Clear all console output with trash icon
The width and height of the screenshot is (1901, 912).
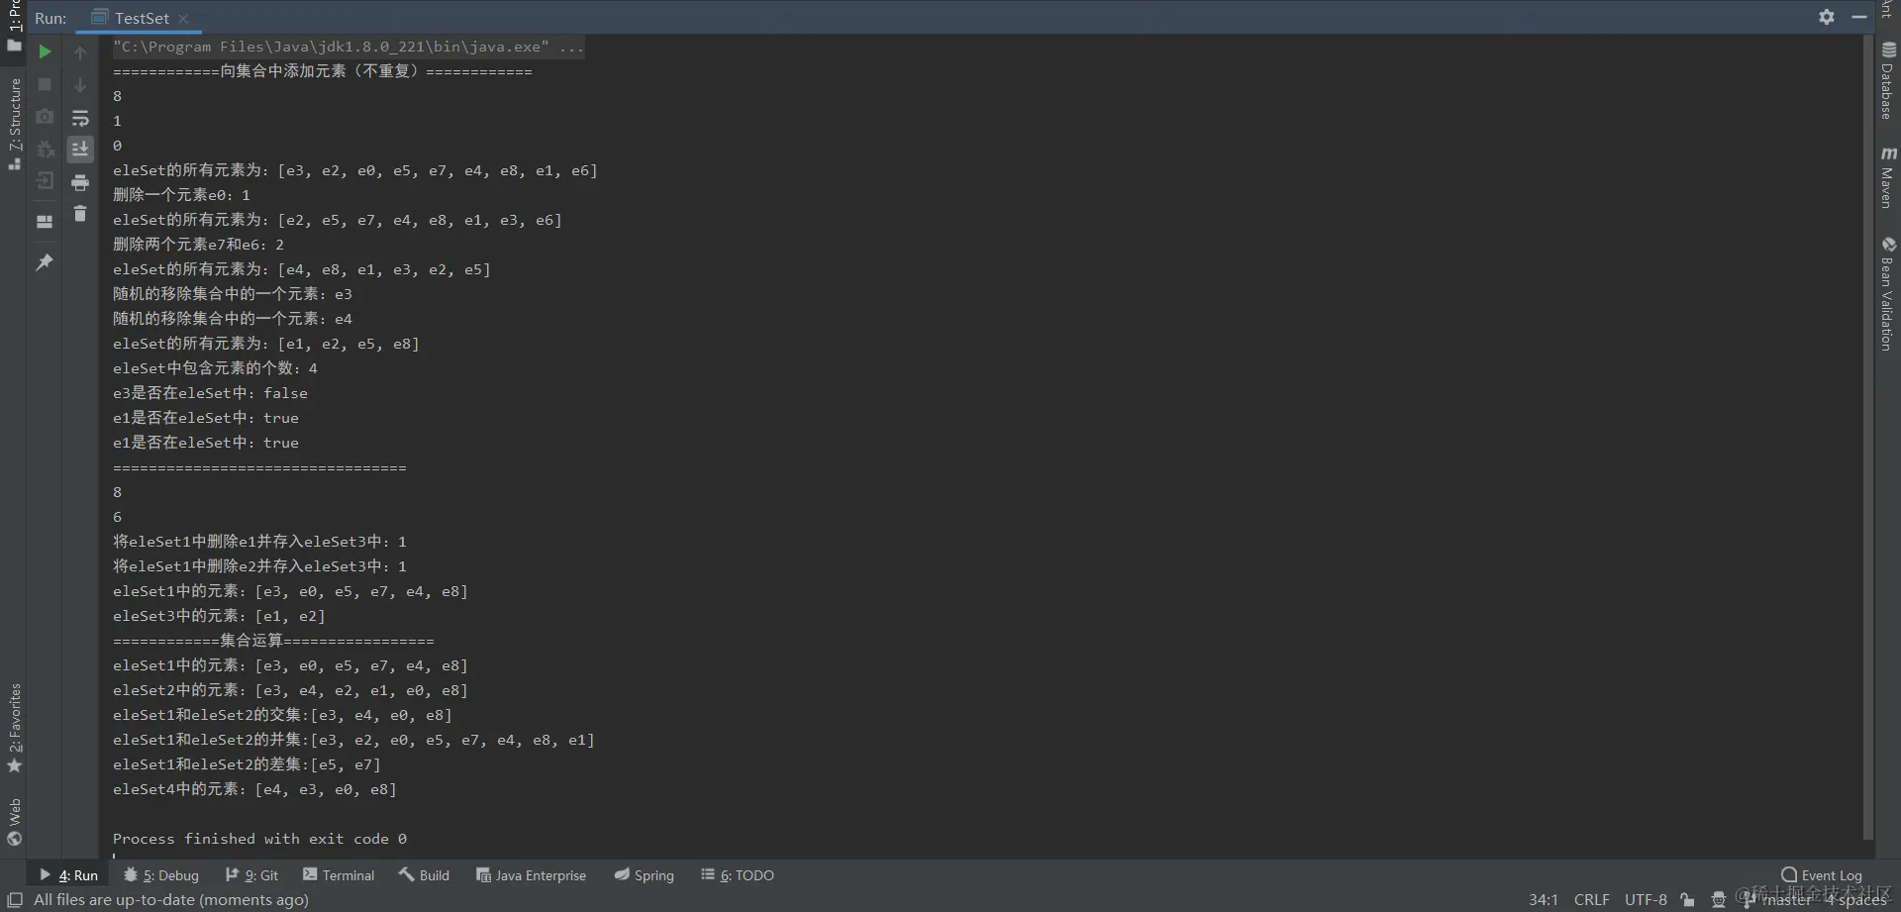coord(80,214)
